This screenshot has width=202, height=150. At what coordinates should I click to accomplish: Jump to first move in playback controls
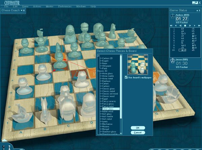tap(171, 26)
